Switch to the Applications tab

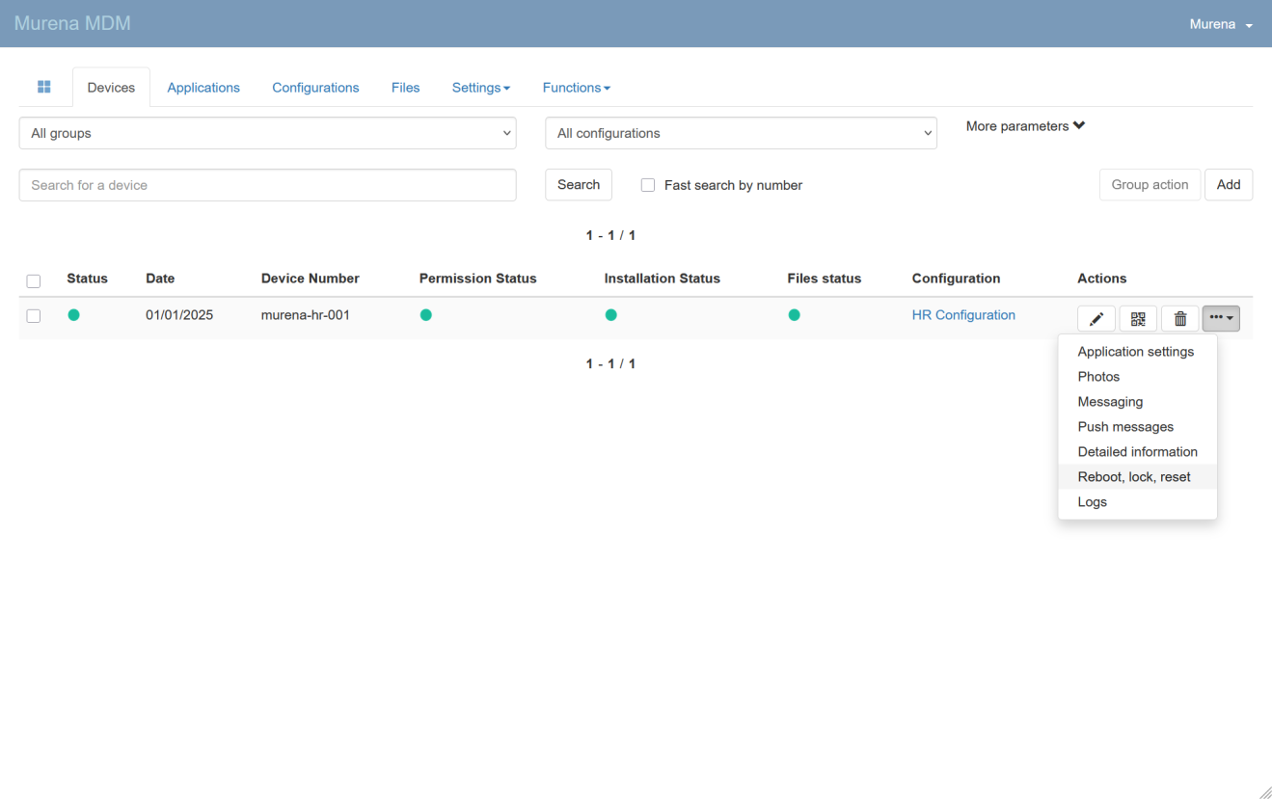pyautogui.click(x=203, y=88)
